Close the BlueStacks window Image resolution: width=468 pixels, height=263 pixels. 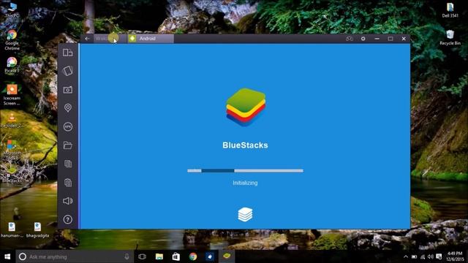tap(404, 39)
